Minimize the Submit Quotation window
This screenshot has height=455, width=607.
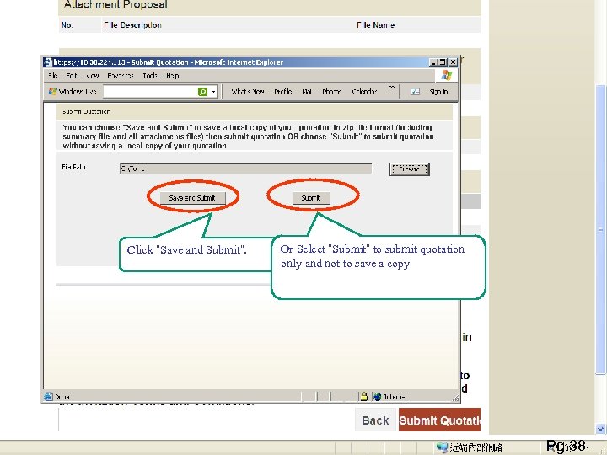[433, 62]
